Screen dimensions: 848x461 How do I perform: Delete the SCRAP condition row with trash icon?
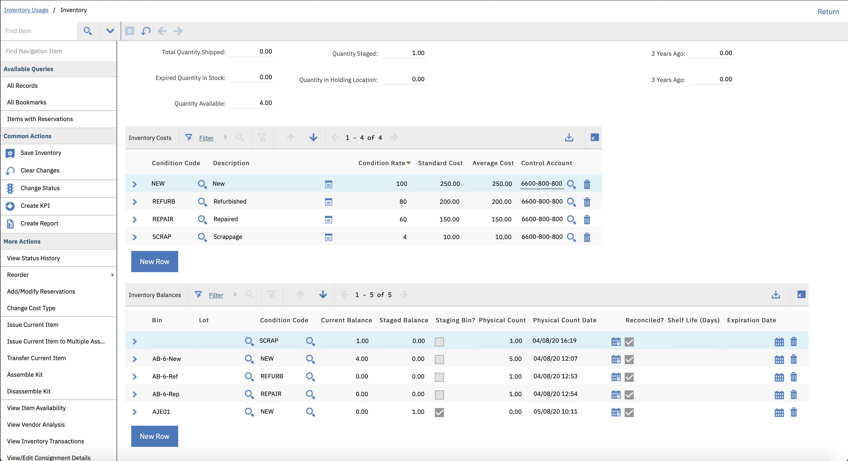[x=587, y=237]
